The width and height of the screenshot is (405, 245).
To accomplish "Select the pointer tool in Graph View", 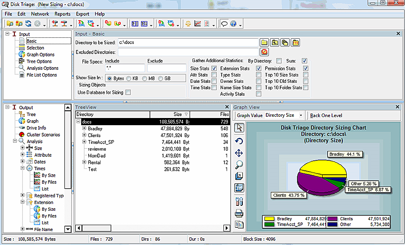I will point(239,128).
